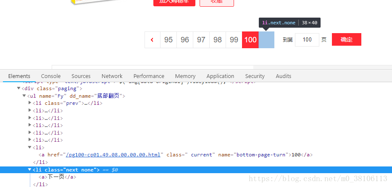Open the Memory tab

tap(185, 76)
